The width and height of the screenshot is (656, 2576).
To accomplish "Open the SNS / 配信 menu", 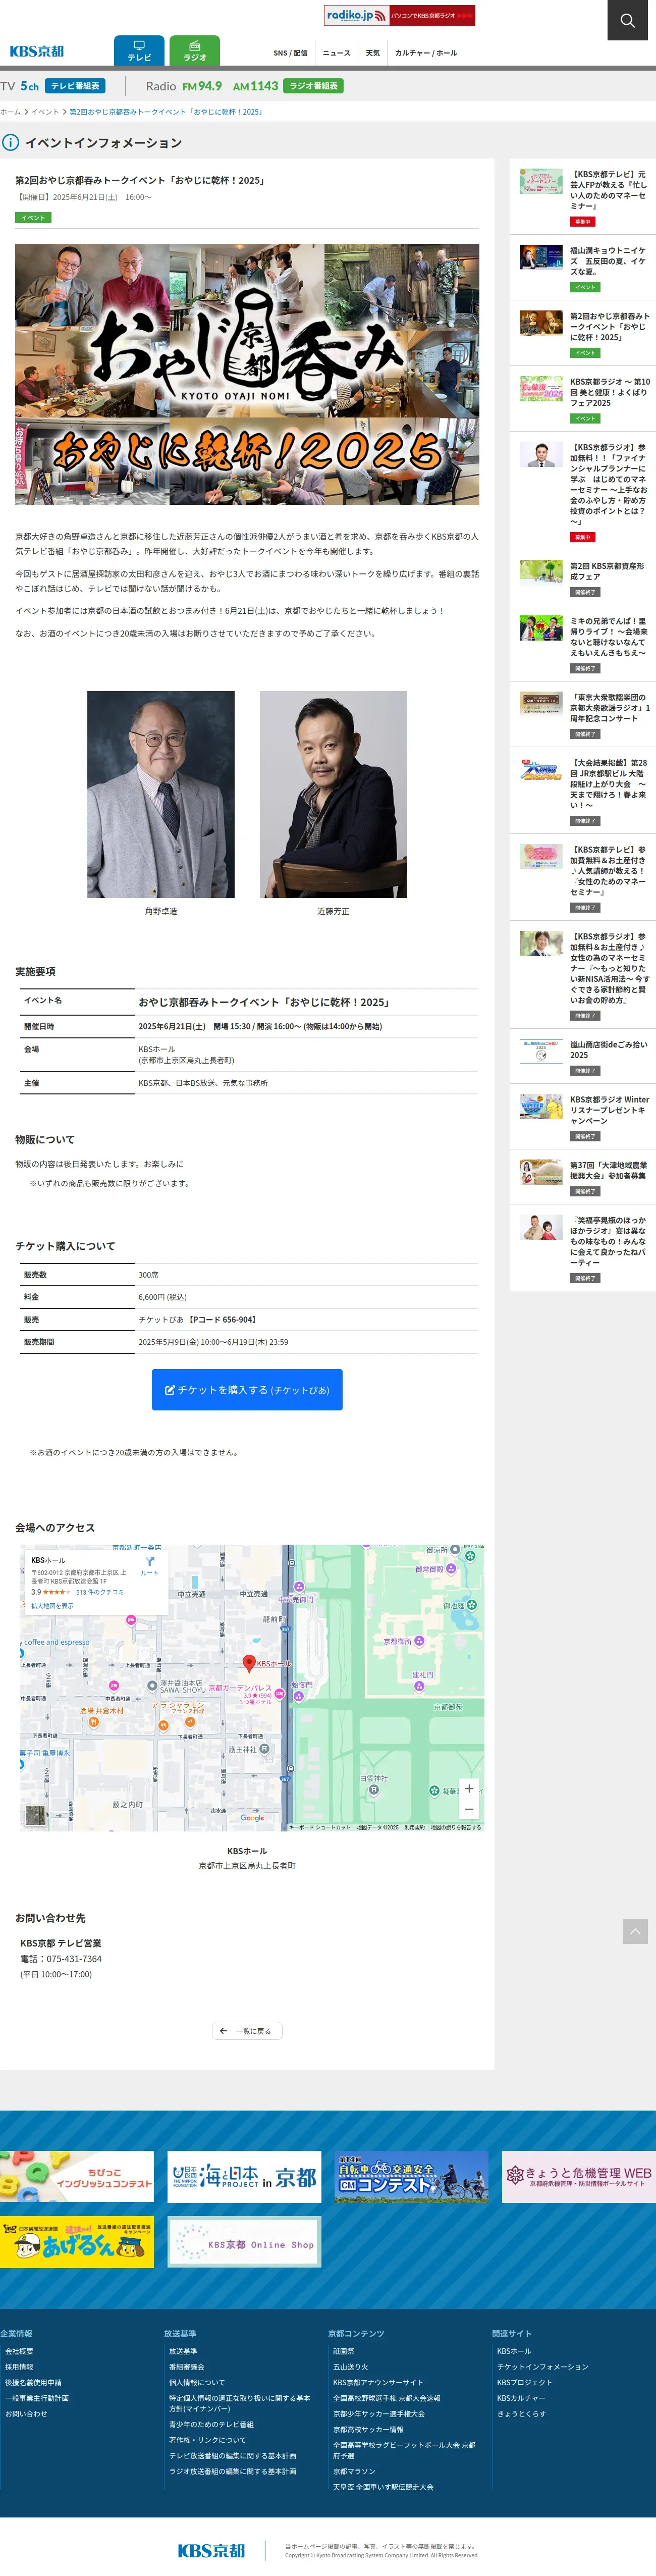I will pos(290,53).
